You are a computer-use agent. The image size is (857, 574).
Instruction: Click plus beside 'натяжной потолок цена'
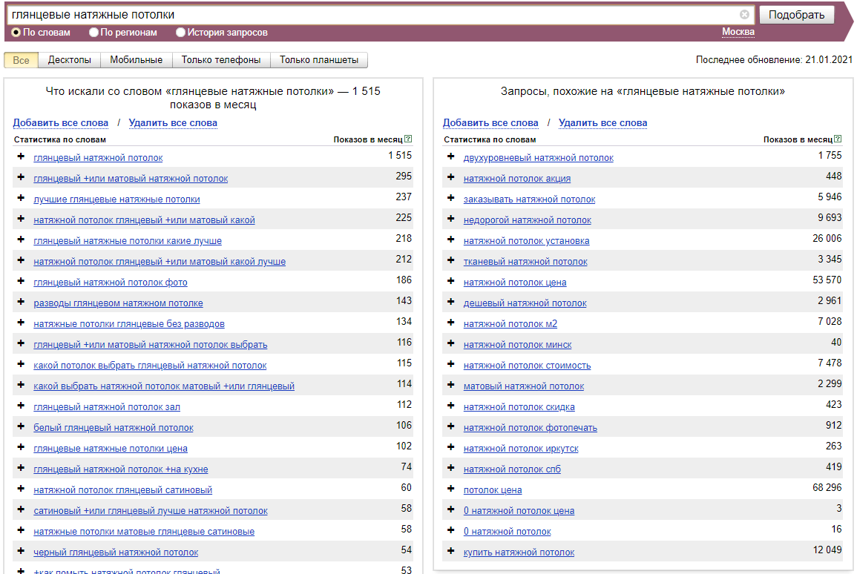[451, 281]
